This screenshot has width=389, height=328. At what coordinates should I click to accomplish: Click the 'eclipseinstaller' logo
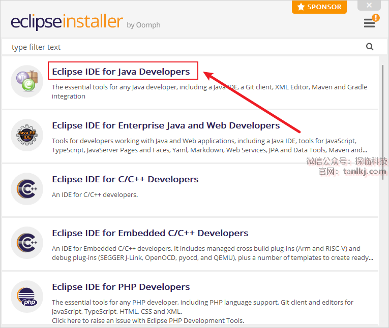pyautogui.click(x=67, y=21)
